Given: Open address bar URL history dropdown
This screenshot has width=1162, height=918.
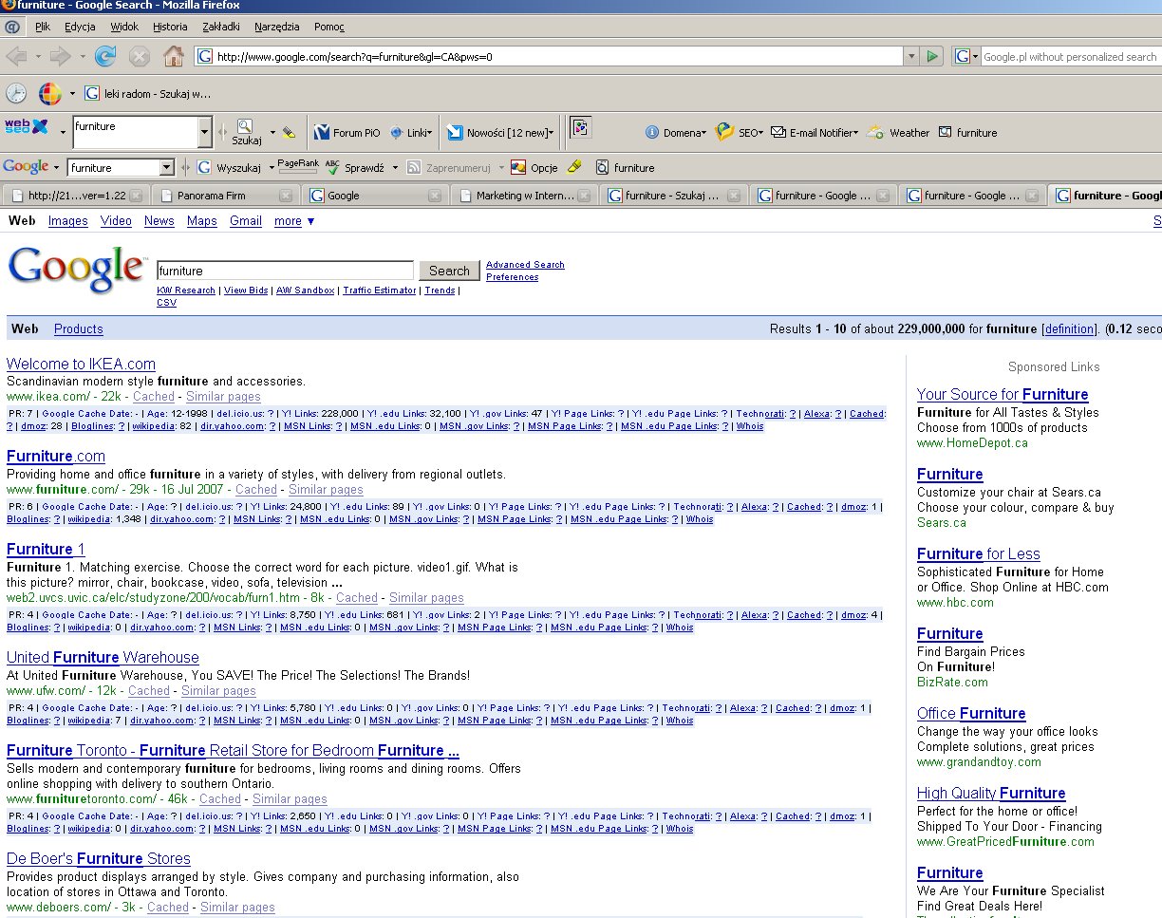Looking at the screenshot, I should (911, 57).
